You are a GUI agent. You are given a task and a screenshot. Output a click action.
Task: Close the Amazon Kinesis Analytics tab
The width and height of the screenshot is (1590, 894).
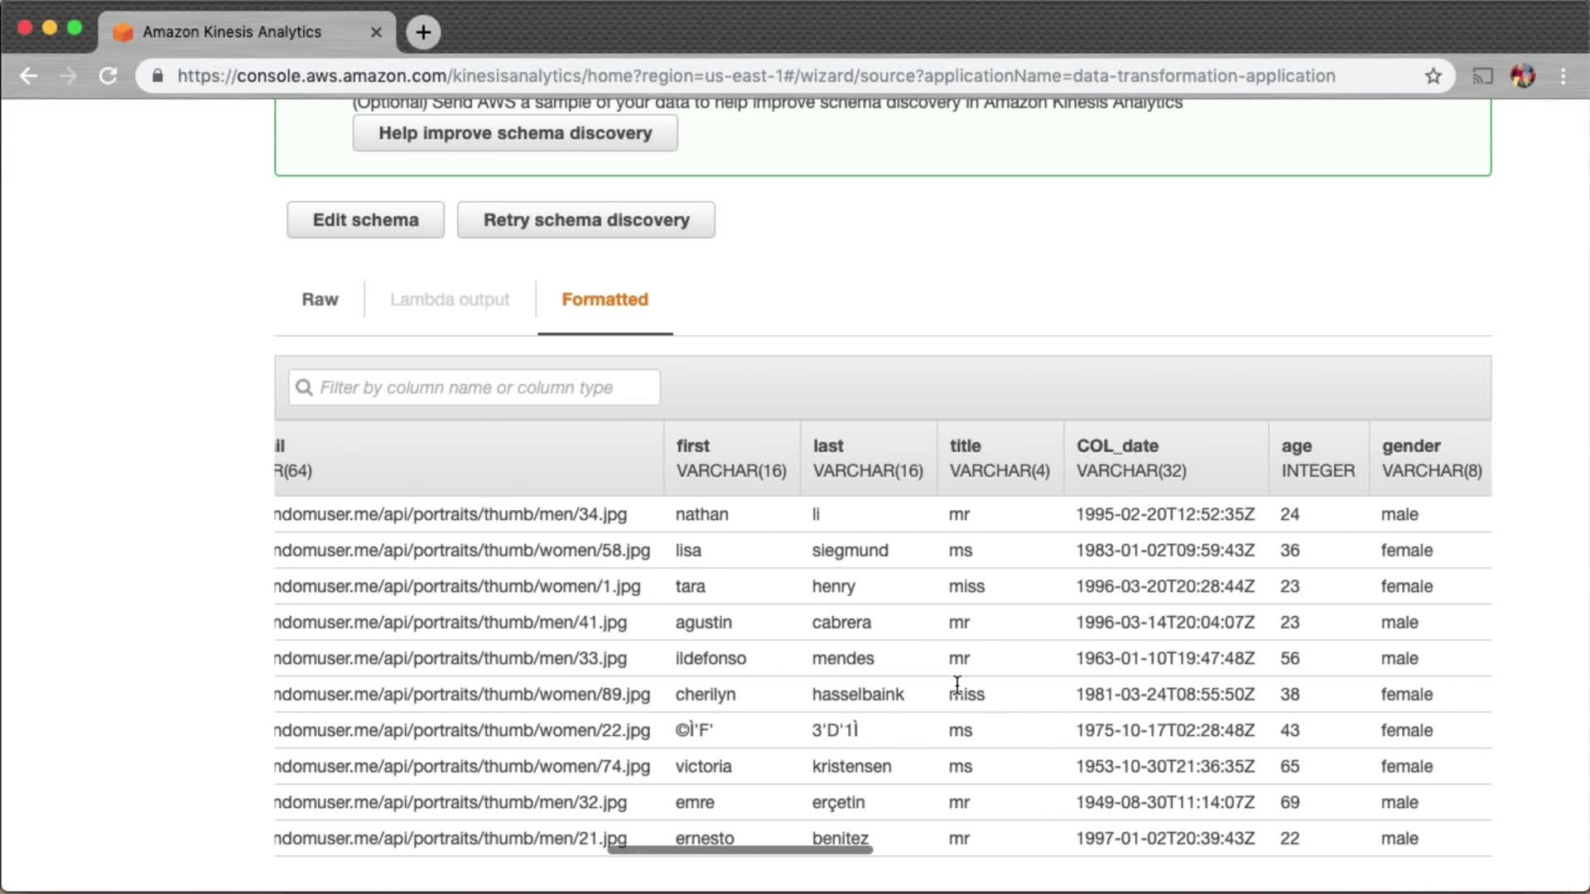tap(376, 32)
